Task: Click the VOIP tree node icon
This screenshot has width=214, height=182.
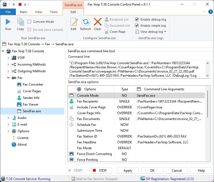Action: (14, 58)
